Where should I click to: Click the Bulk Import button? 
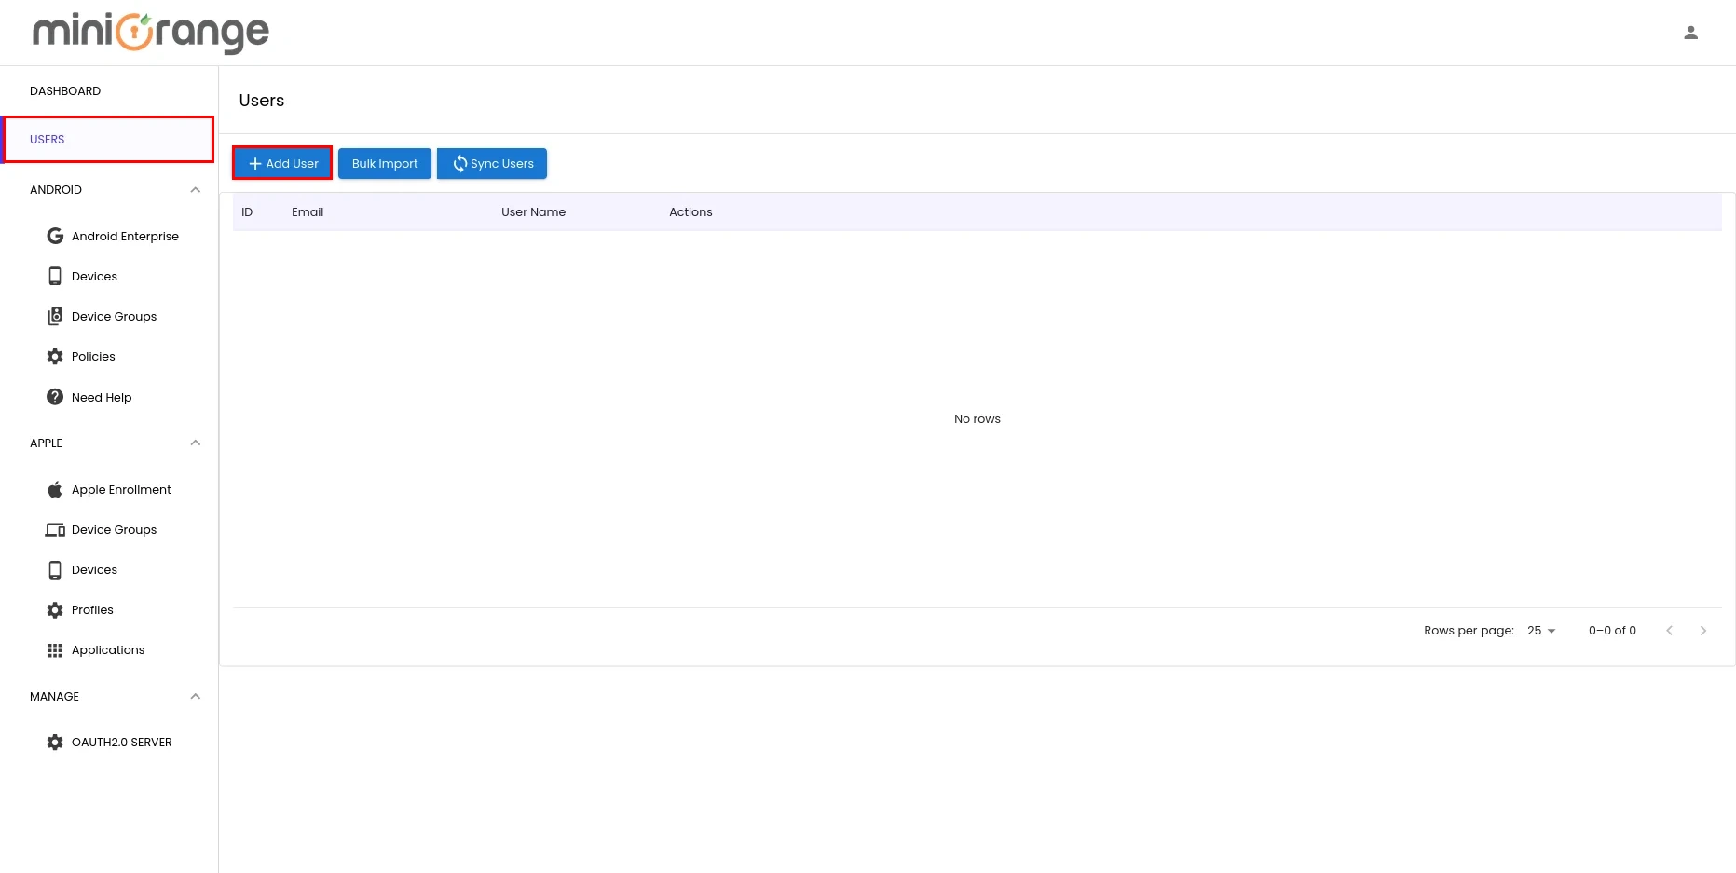pos(384,163)
